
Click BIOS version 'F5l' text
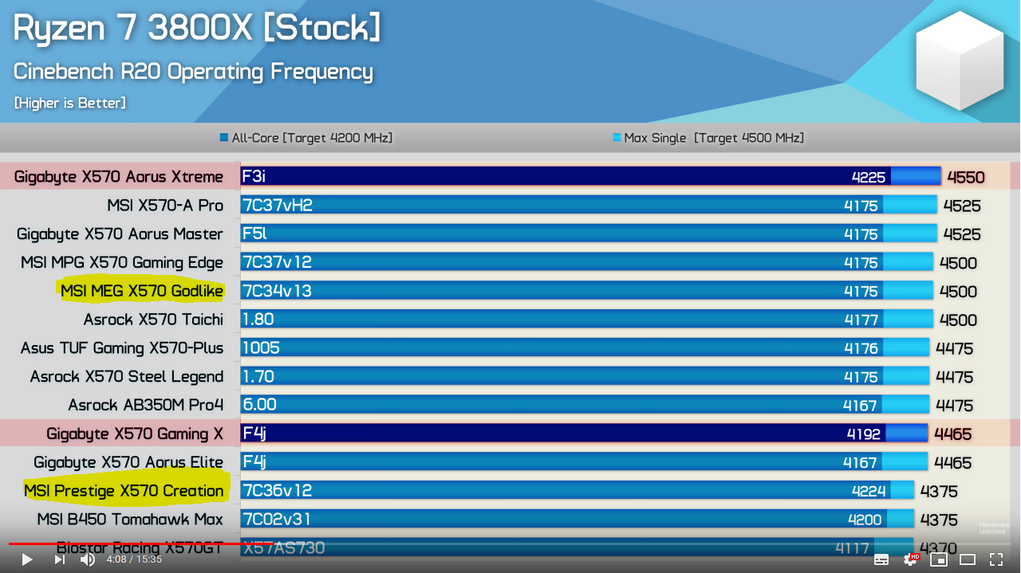point(254,234)
